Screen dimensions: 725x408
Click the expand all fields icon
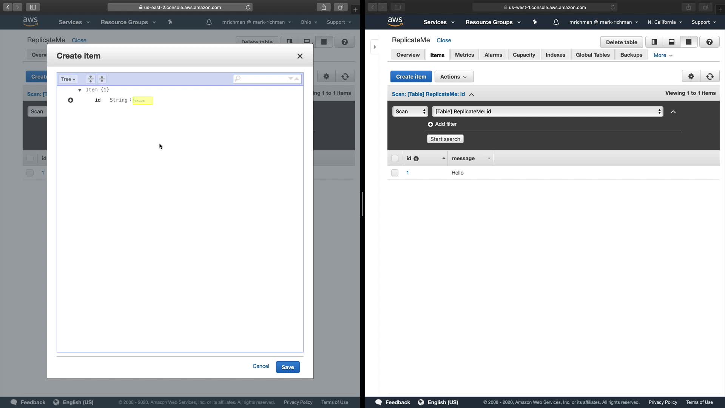(x=90, y=79)
